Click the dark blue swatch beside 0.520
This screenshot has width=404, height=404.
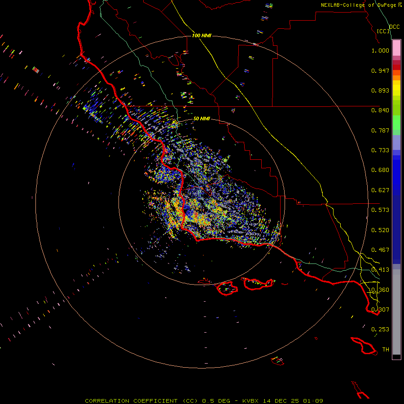396,230
